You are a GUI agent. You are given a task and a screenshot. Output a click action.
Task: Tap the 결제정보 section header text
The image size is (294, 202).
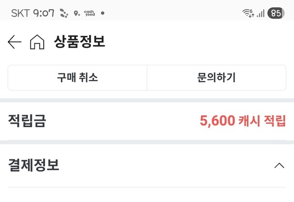coord(34,165)
